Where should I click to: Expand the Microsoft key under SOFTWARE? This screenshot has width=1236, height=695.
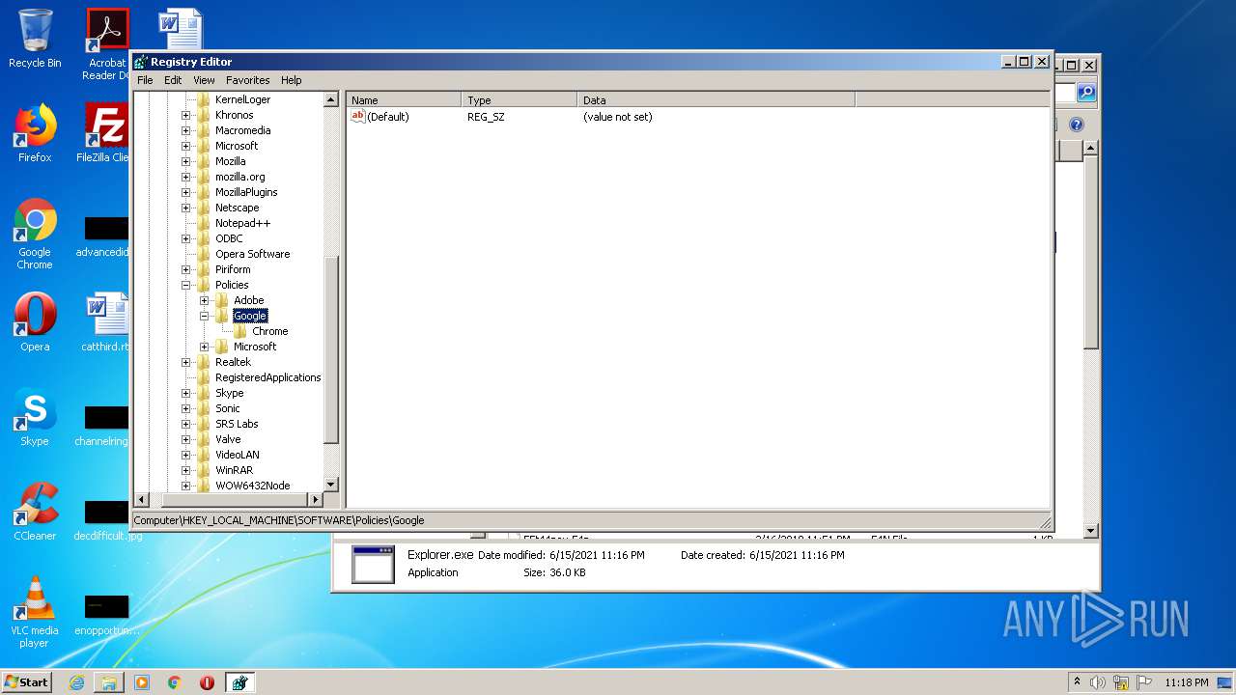coord(186,146)
